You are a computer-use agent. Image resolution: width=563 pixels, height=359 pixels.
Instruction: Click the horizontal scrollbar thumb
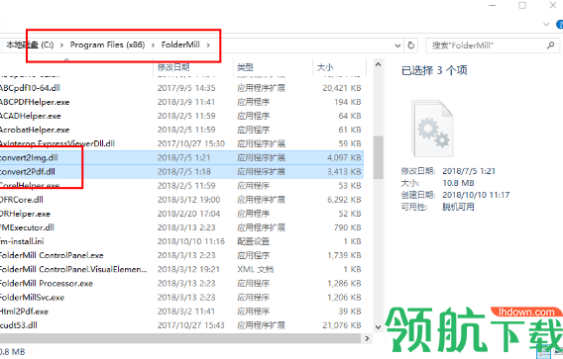point(180,338)
